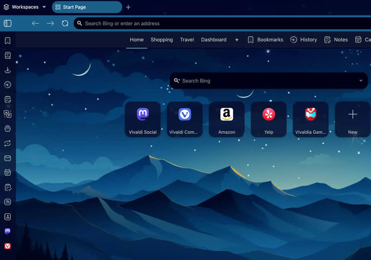Open the Mail panel in sidebar
The height and width of the screenshot is (260, 371).
point(7,158)
